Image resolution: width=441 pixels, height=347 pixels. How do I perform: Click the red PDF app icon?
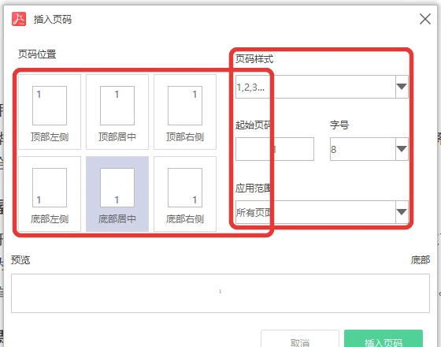19,19
